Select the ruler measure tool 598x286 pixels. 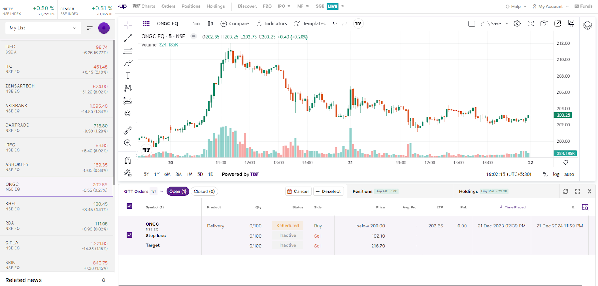(x=128, y=131)
